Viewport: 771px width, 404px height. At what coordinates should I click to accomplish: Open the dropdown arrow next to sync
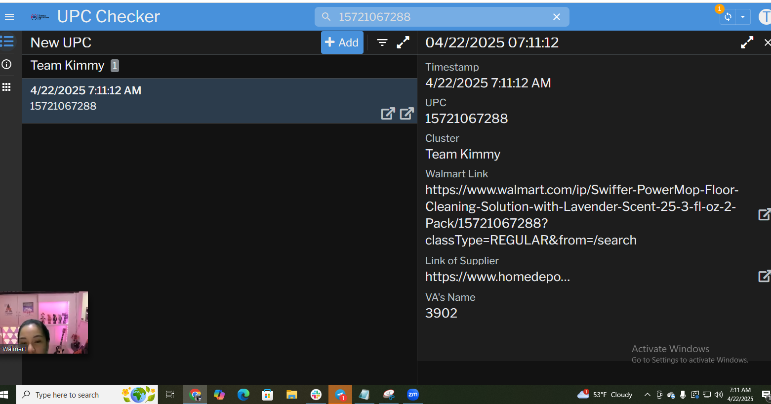pos(742,17)
